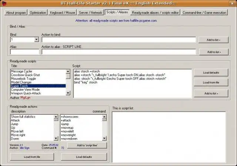
Task: Select the +showscores command
Action: 81,117
